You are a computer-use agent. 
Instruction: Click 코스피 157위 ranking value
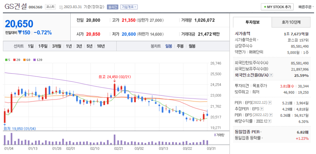(x=298, y=40)
